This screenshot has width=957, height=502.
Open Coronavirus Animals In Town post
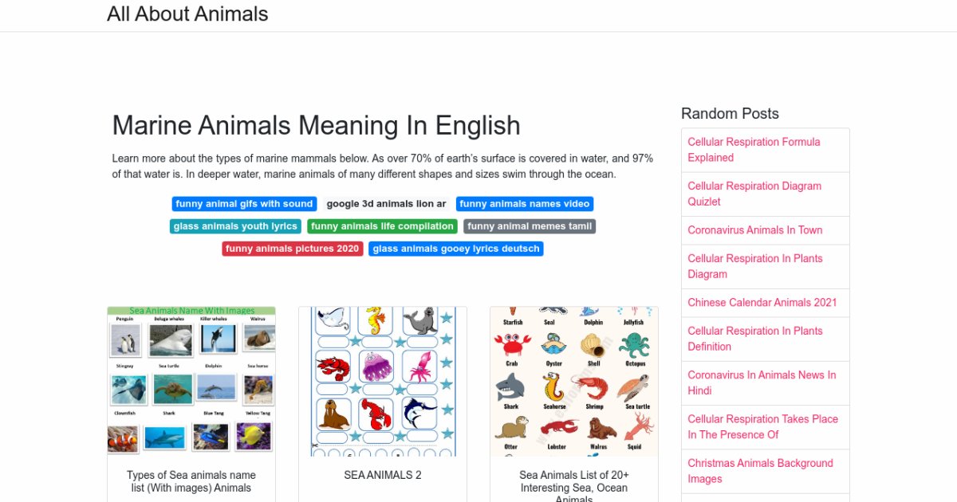click(754, 230)
